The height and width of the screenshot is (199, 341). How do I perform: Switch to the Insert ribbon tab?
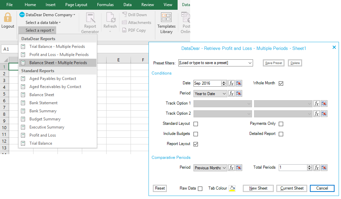point(50,4)
